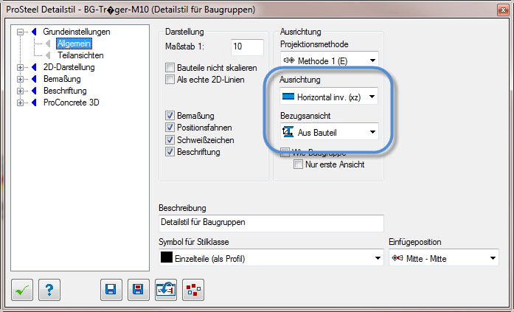Expand the 2D-Darstellung tree node
This screenshot has width=514, height=312.
21,68
